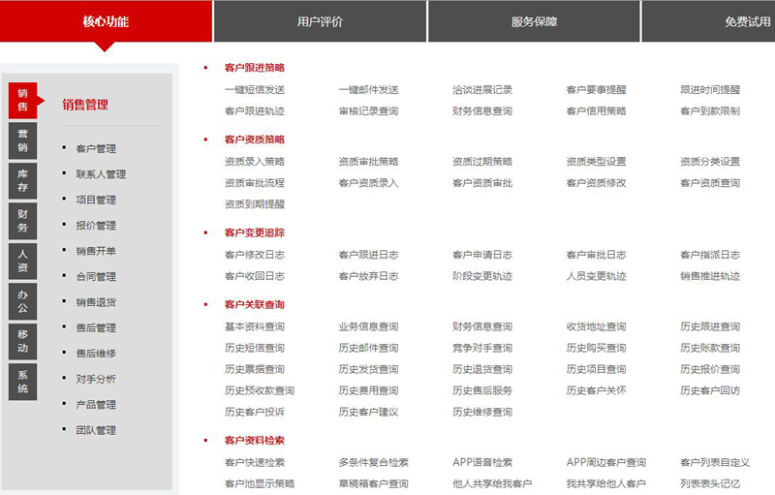Click the 客户信用策略 link
The width and height of the screenshot is (775, 495).
(x=596, y=111)
